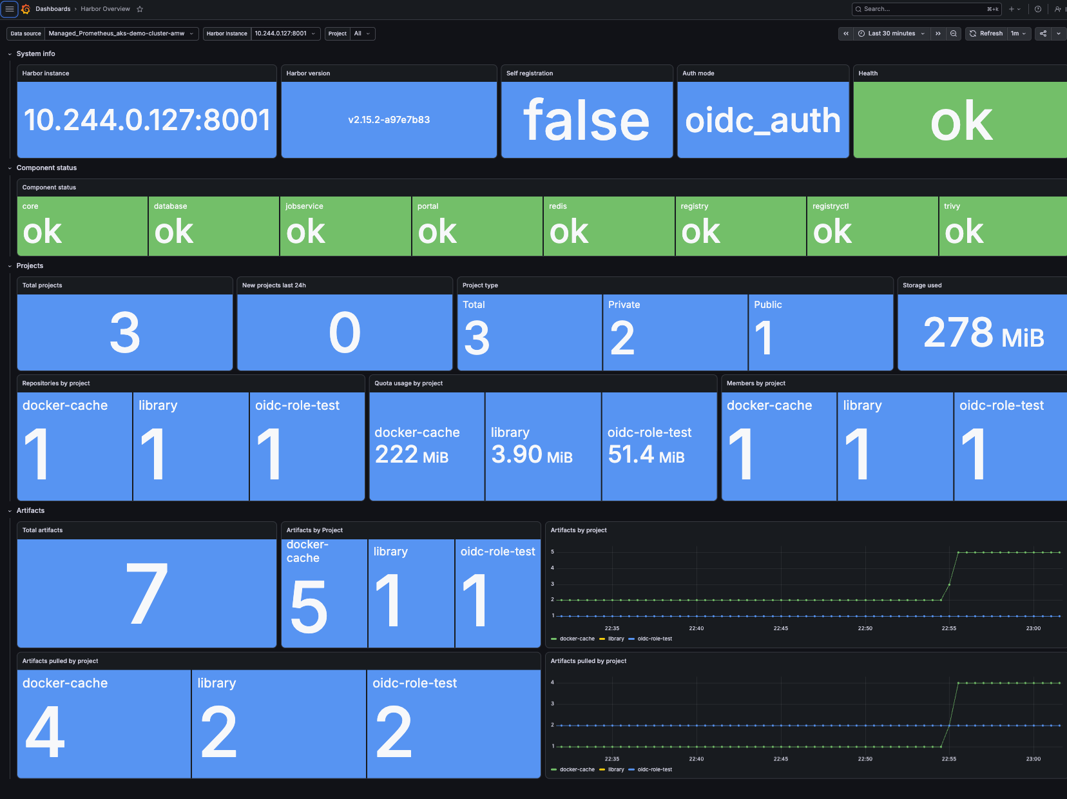Click the 278 MiB storage value
The width and height of the screenshot is (1067, 799).
coord(983,332)
